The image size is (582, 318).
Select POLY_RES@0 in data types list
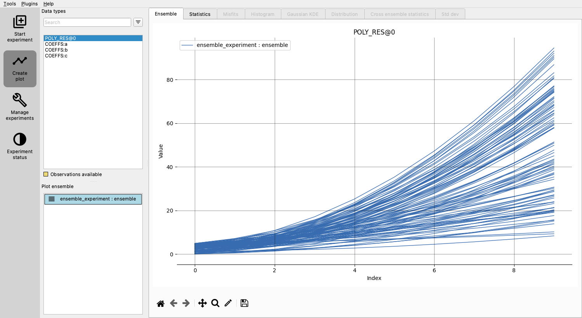93,38
